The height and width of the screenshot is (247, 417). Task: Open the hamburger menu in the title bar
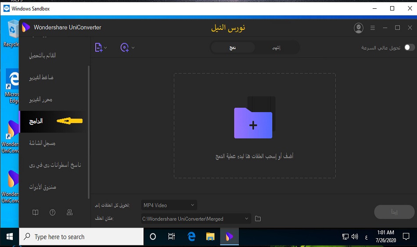pos(373,28)
